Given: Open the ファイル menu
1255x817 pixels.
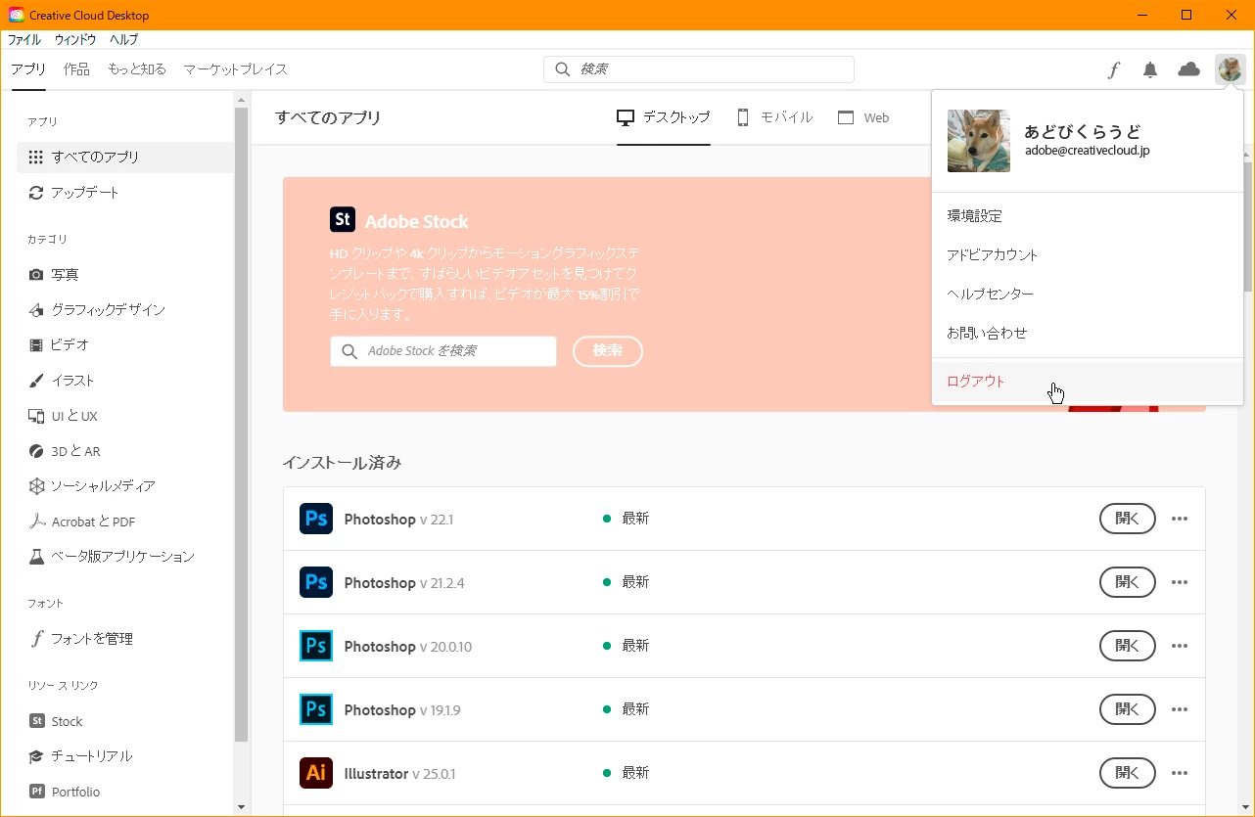Looking at the screenshot, I should (x=24, y=40).
